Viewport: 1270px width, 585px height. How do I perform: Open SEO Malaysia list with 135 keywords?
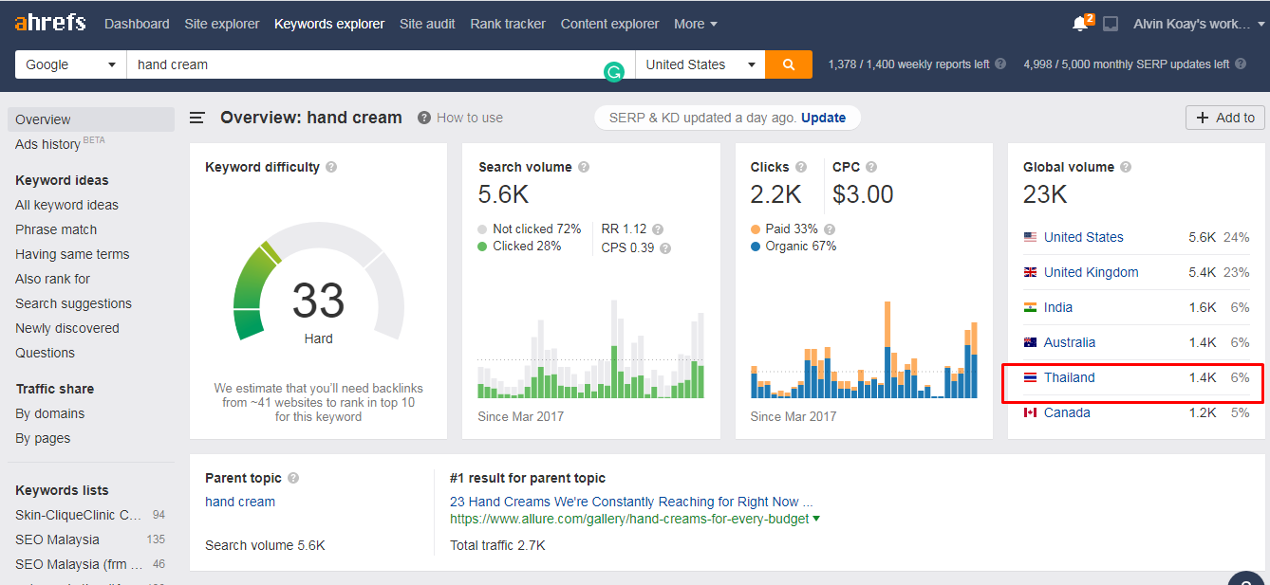[x=57, y=539]
